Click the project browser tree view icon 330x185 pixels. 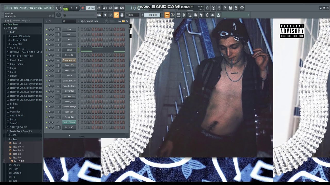coord(190,15)
